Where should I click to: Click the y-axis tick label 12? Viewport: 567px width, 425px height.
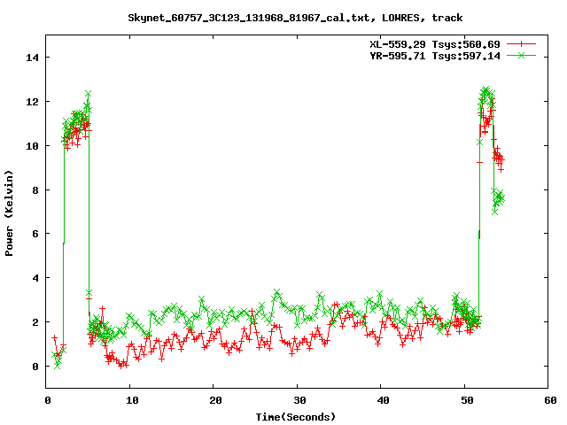(32, 102)
